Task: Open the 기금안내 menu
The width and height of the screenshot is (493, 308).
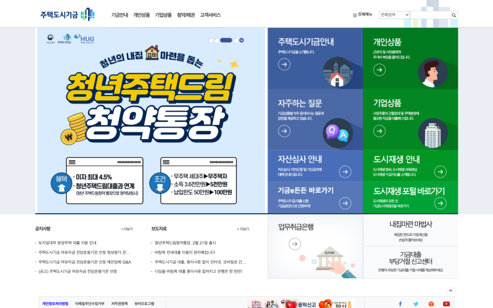Action: point(120,15)
